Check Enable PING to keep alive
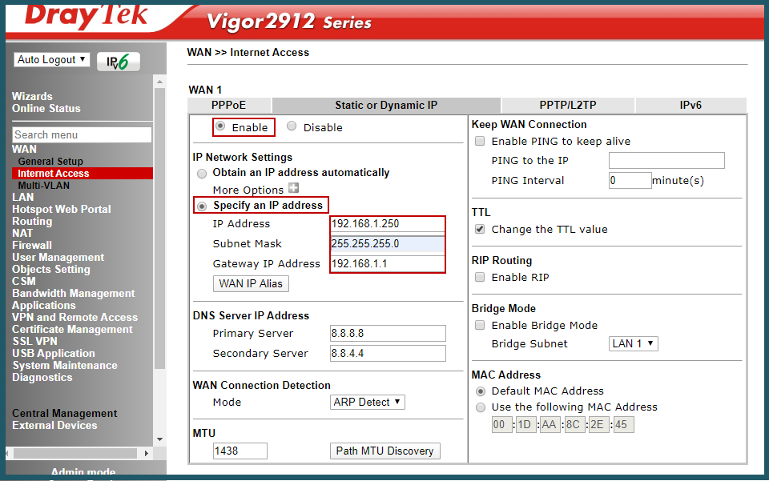Screen dimensions: 769x481 coord(480,141)
